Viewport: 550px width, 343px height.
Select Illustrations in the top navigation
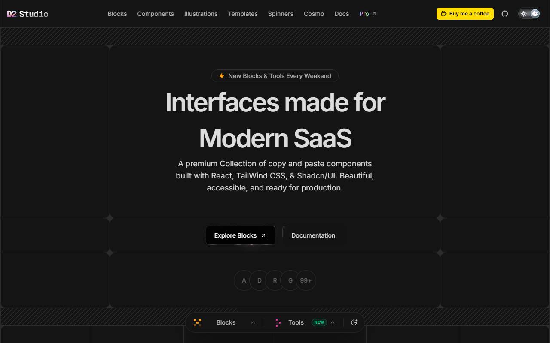click(x=201, y=14)
